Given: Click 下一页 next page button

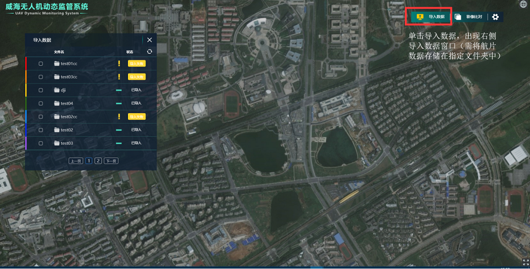Looking at the screenshot, I should [x=111, y=161].
